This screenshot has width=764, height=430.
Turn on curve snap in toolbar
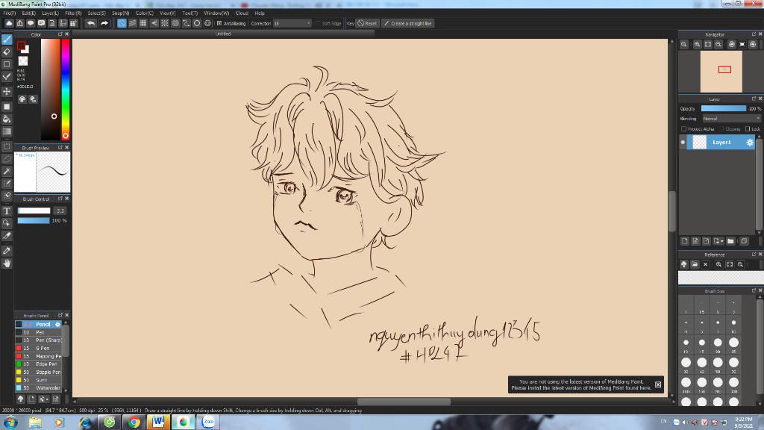[x=186, y=23]
